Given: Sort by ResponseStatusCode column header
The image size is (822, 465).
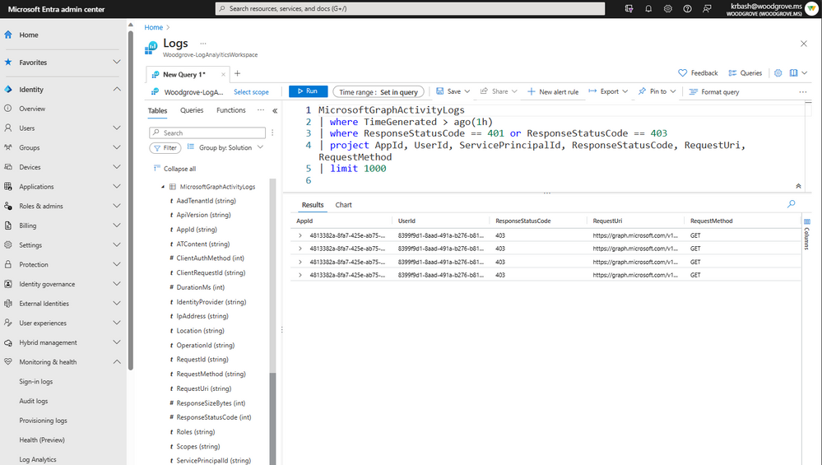Looking at the screenshot, I should (522, 221).
